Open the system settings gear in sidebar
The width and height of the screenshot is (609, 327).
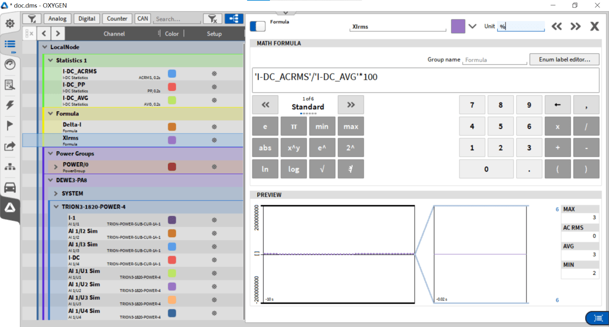(10, 24)
